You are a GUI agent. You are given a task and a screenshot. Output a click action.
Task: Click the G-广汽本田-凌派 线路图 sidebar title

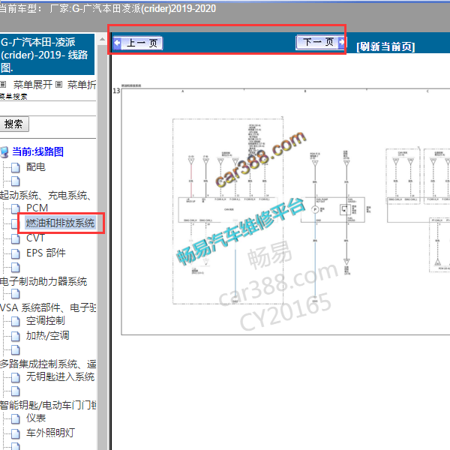(46, 55)
